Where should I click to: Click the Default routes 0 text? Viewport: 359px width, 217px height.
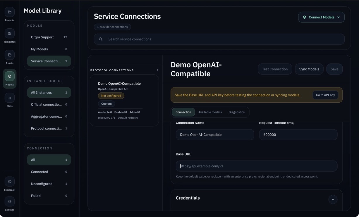click(x=128, y=118)
